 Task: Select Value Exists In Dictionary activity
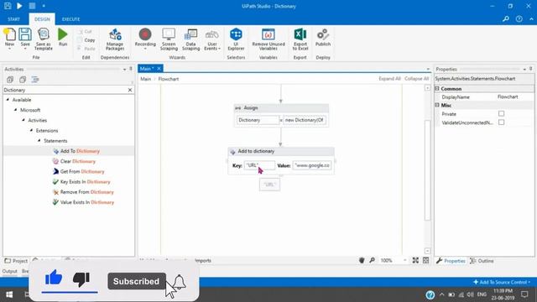83,202
